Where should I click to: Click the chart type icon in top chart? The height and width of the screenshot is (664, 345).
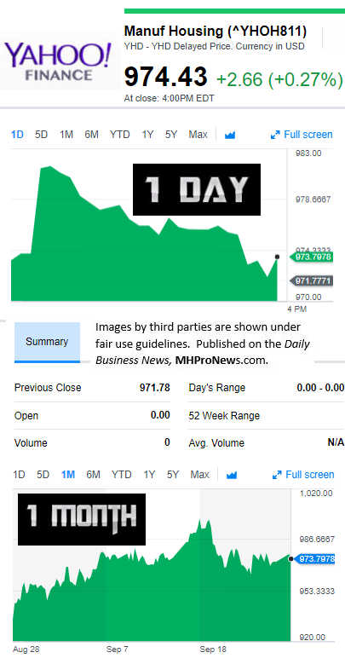point(230,136)
